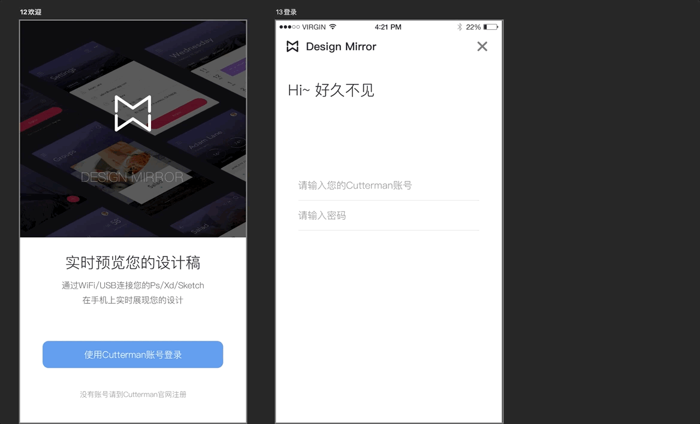Select the 12欢迎 artboard label

click(31, 12)
